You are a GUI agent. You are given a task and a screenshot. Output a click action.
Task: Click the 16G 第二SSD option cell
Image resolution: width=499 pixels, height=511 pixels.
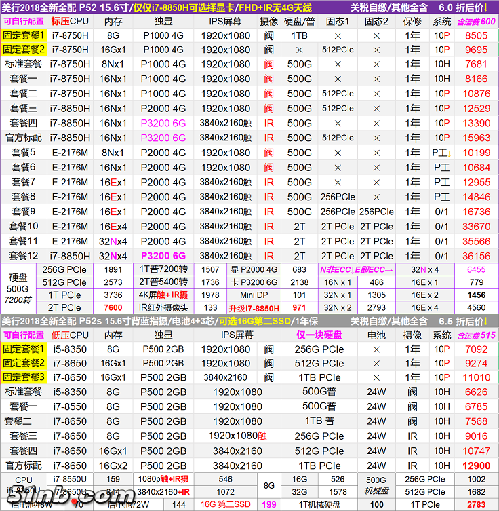click(x=226, y=504)
